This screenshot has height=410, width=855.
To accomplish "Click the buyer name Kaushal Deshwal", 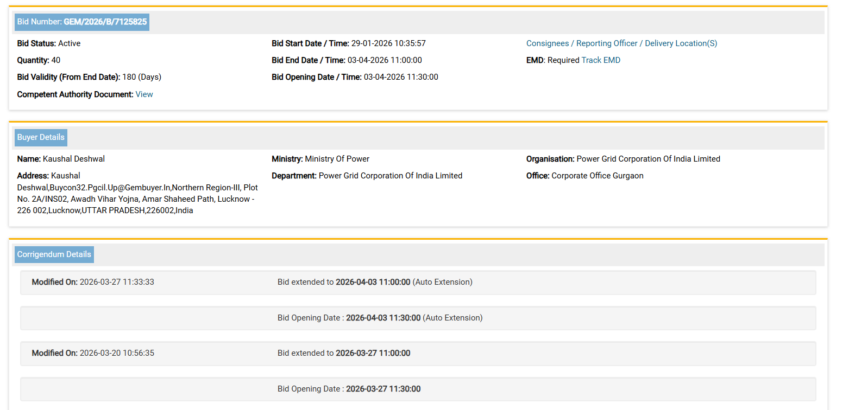I will tap(73, 159).
